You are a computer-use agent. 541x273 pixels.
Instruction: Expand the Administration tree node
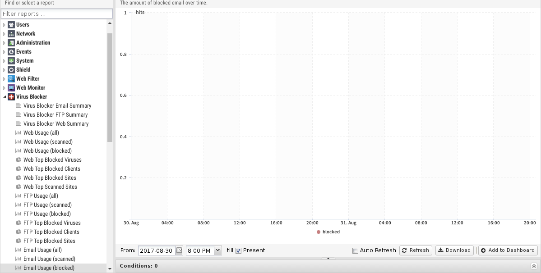[x=4, y=43]
